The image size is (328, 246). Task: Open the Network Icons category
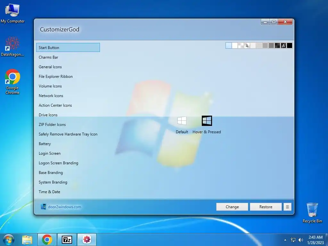coord(68,95)
